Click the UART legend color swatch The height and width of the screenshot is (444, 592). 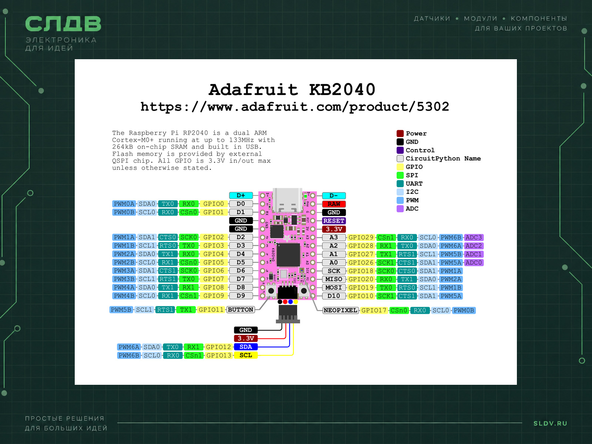[400, 184]
